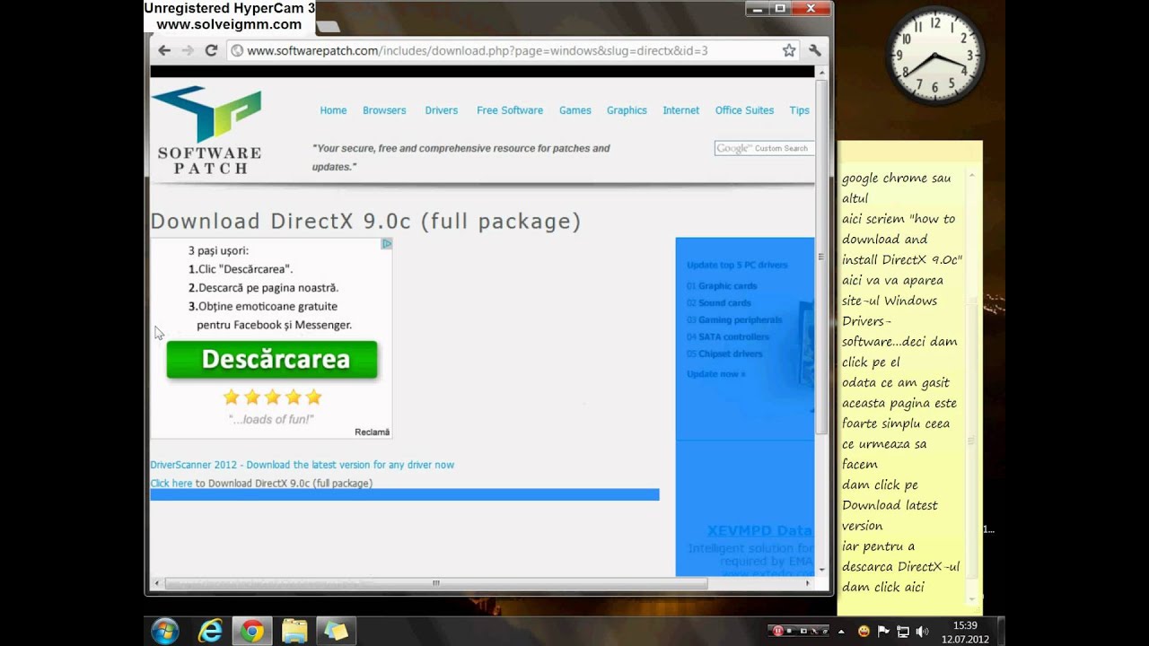Screen dimensions: 1149x646
Task: Open the Browsers menu item
Action: click(x=384, y=110)
